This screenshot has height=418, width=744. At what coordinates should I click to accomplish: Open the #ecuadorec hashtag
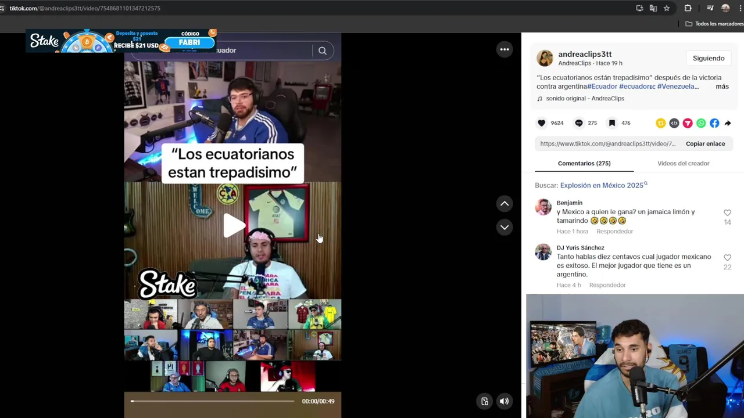pos(637,87)
